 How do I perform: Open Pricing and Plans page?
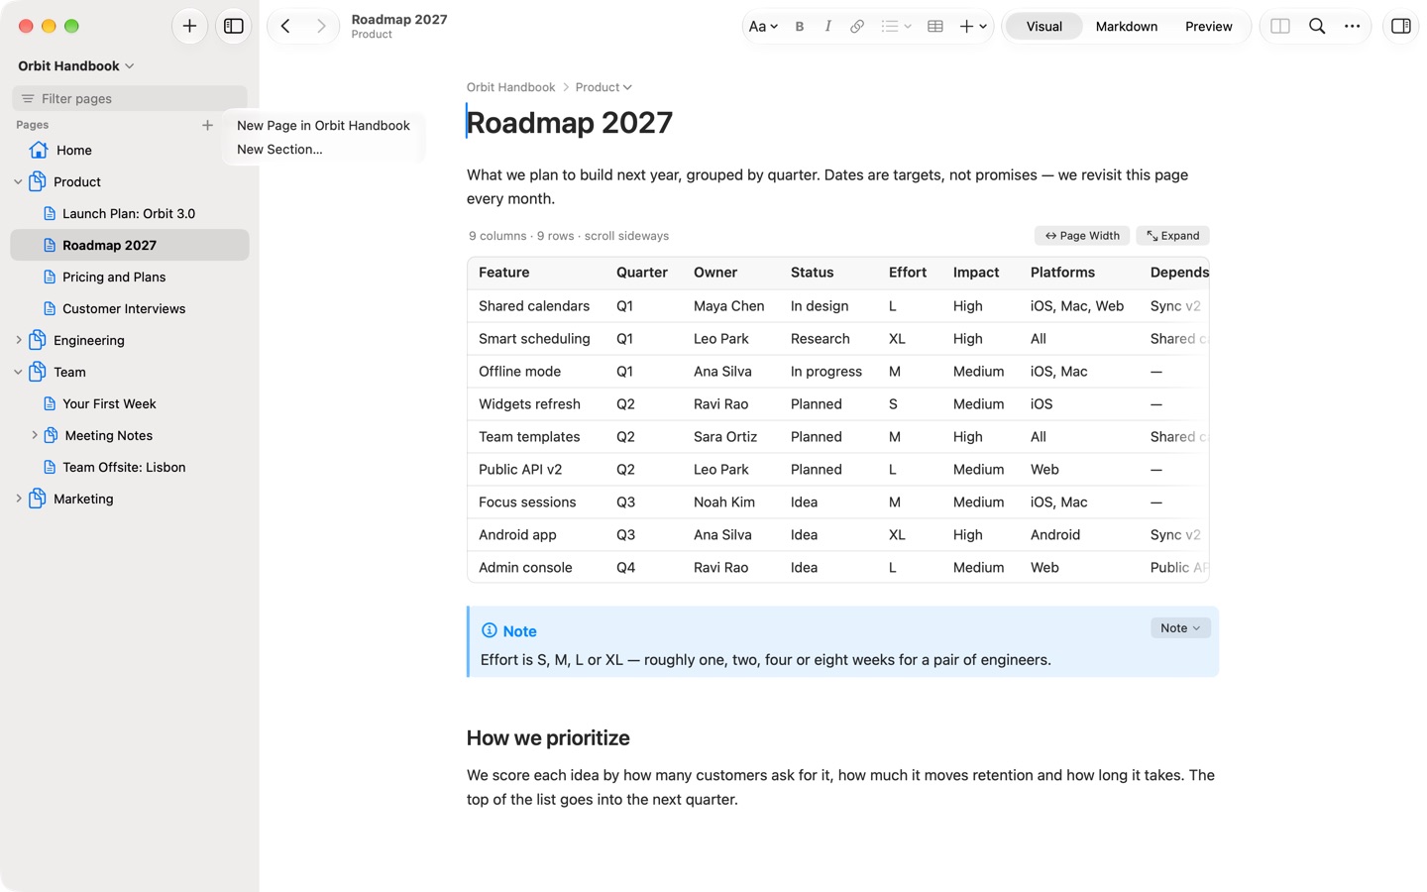pos(130,277)
